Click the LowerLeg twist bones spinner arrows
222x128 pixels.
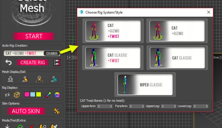[x=207, y=106]
